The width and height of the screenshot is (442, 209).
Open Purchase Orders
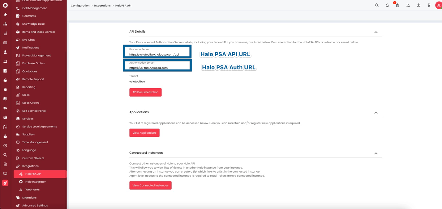pyautogui.click(x=33, y=63)
